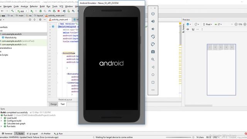The image size is (247, 139).
Task: Take emulator screenshot with camera icon
Action: [x=153, y=52]
